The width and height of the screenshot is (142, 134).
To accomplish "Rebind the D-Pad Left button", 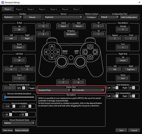I will [x=11, y=38].
